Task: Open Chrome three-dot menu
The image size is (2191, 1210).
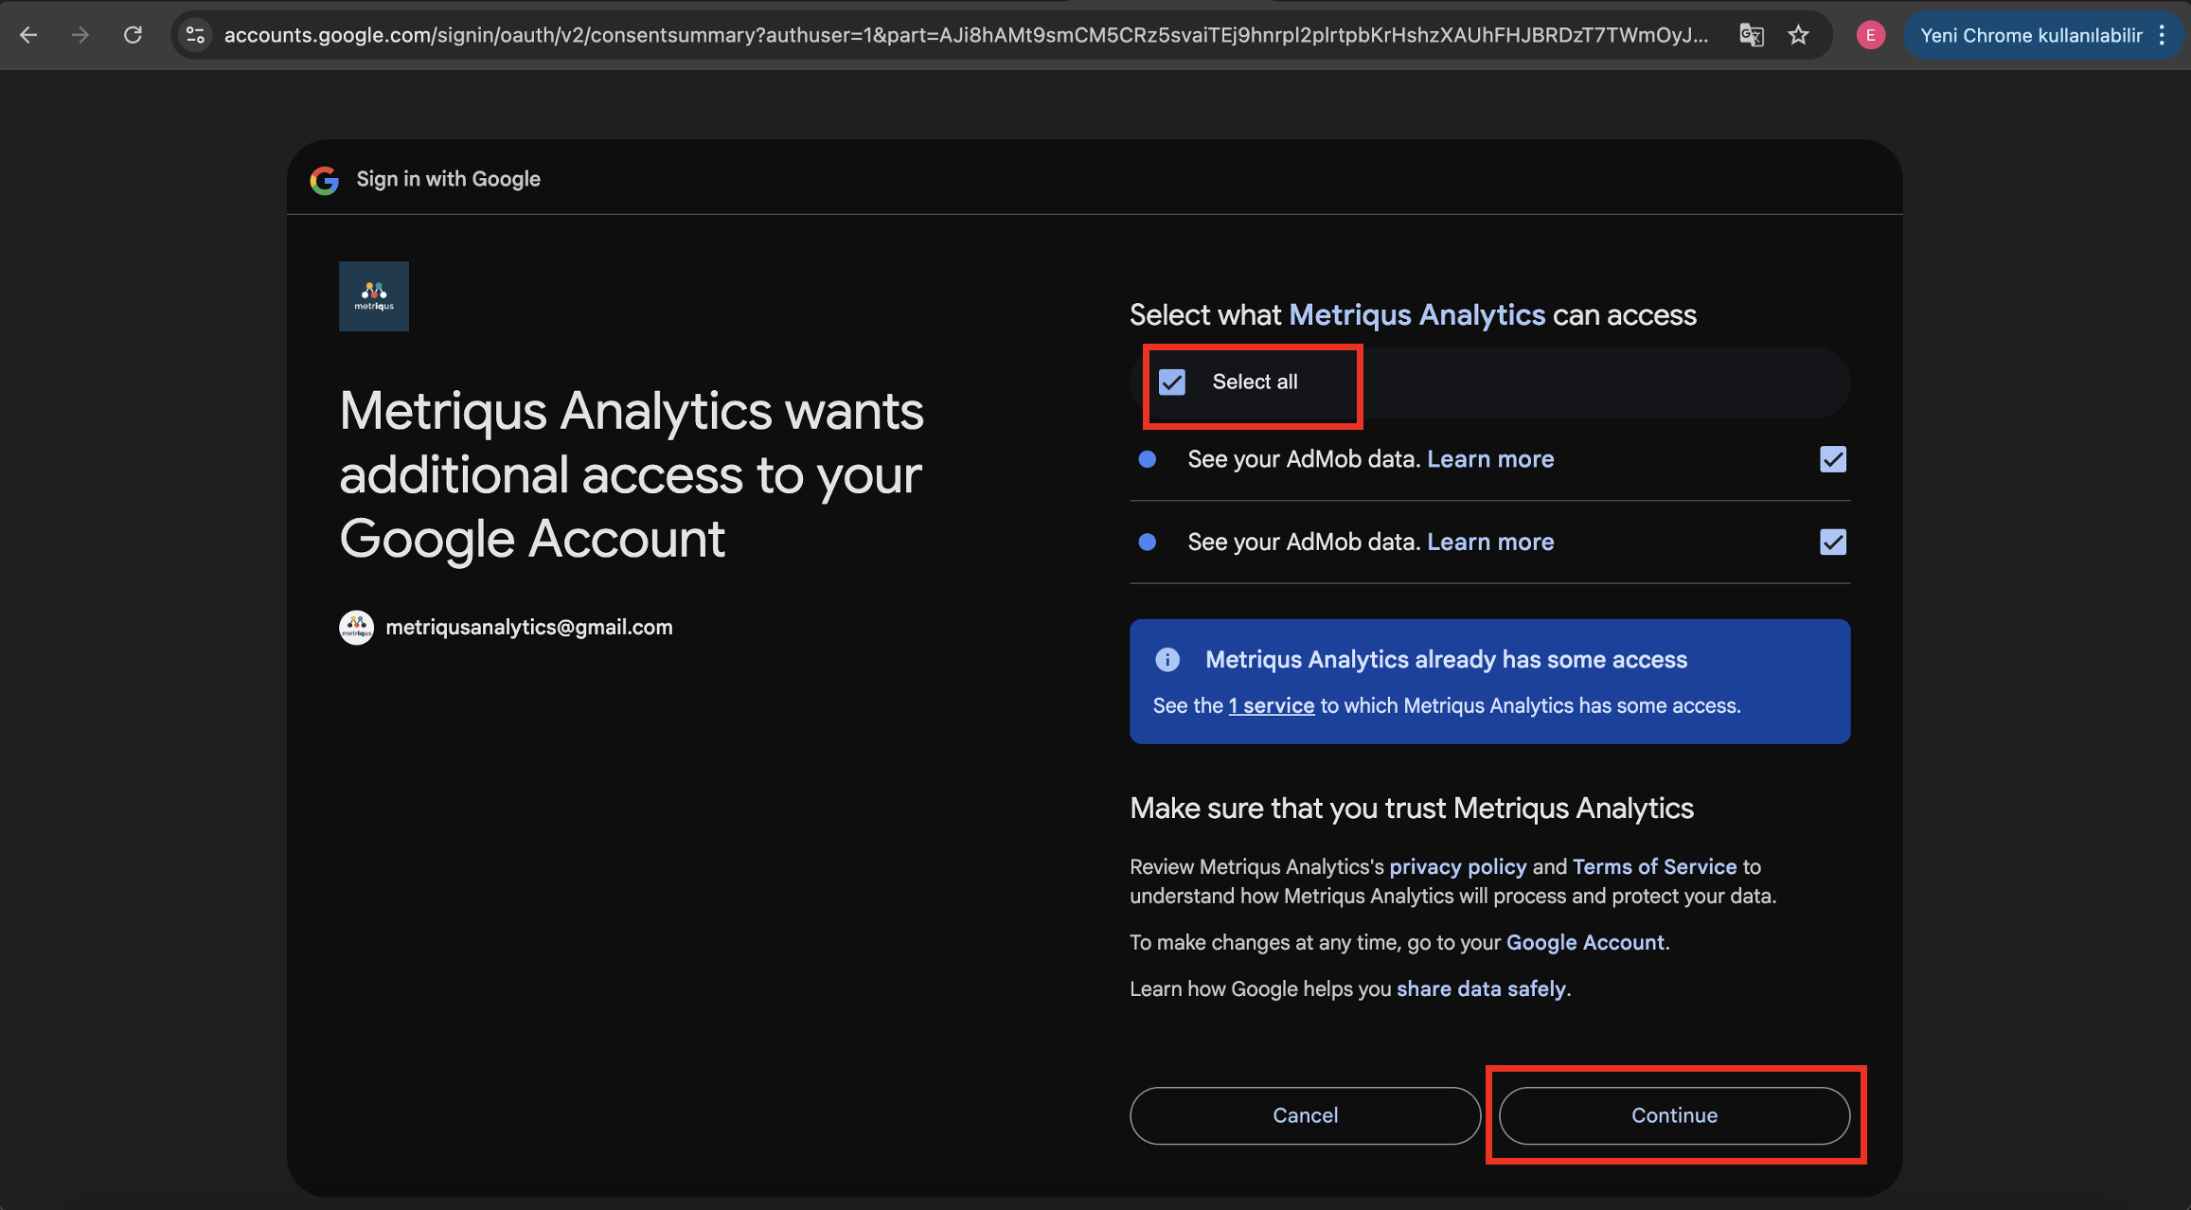Action: [2162, 35]
